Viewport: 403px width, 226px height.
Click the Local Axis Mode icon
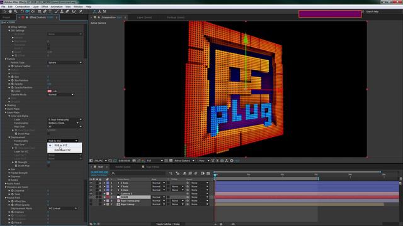pyautogui.click(x=94, y=11)
